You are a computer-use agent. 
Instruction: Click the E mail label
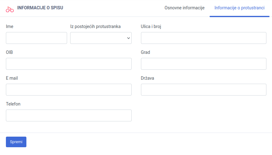click(x=12, y=78)
